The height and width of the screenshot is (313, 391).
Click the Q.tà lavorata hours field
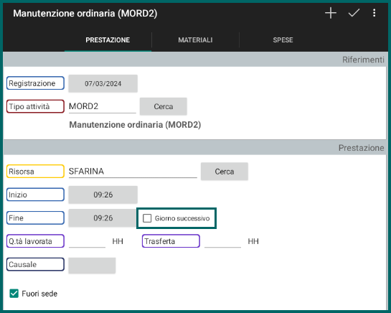[87, 241]
